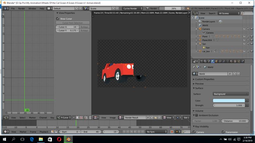Open the image file folder icon
The image size is (255, 143).
point(156,118)
